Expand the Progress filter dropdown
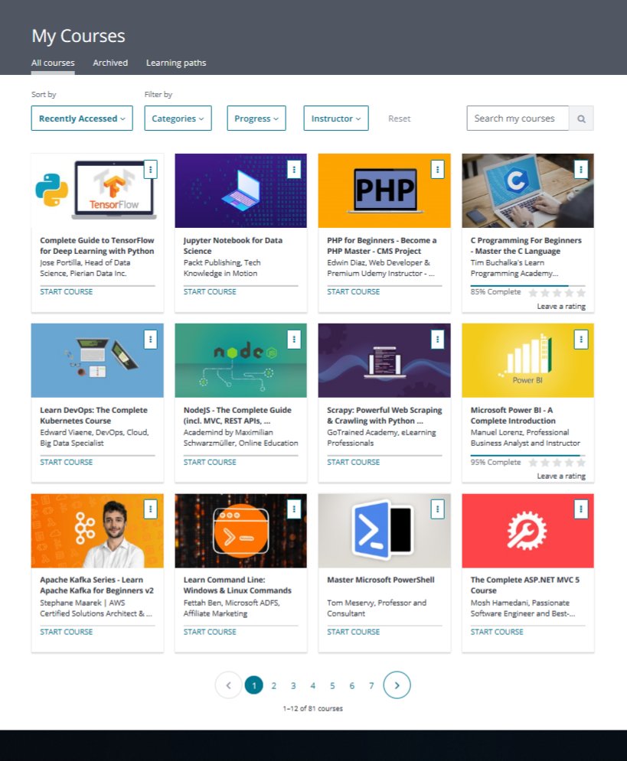This screenshot has width=627, height=761. click(256, 119)
